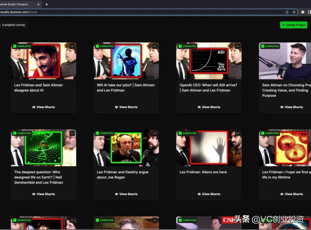Image resolution: width=311 pixels, height=230 pixels.
Task: Open three-dot menu on 'When will AGI arrive?' card
Action: [x=237, y=46]
